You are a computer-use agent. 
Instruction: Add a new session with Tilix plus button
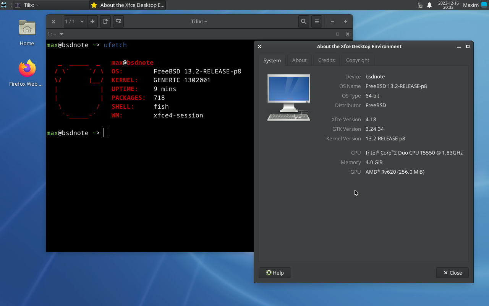pyautogui.click(x=92, y=21)
